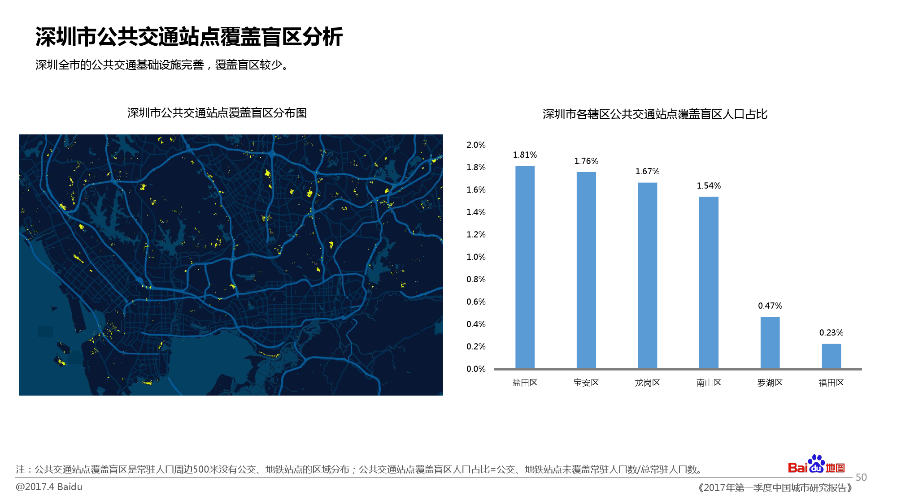The image size is (897, 504).
Task: Select the 南山区 bar in the chart
Action: [x=709, y=282]
